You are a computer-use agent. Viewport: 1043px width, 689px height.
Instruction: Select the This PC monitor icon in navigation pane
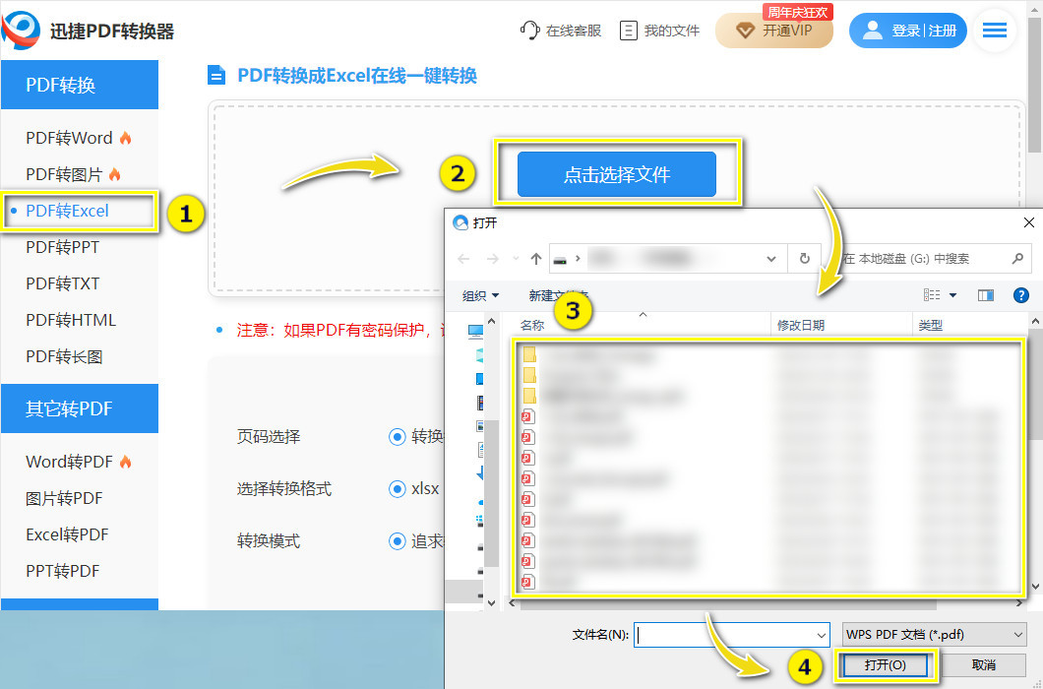(x=475, y=331)
